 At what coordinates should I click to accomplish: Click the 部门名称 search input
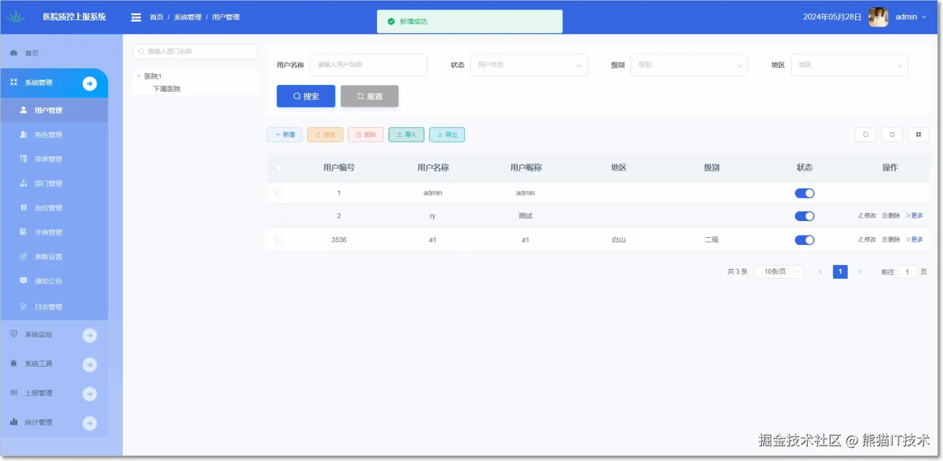point(195,52)
